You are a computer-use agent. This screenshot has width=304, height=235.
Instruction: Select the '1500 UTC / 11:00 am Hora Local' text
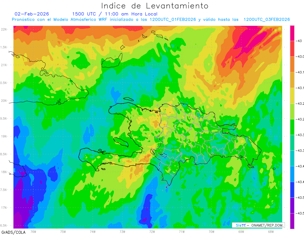coord(115,14)
